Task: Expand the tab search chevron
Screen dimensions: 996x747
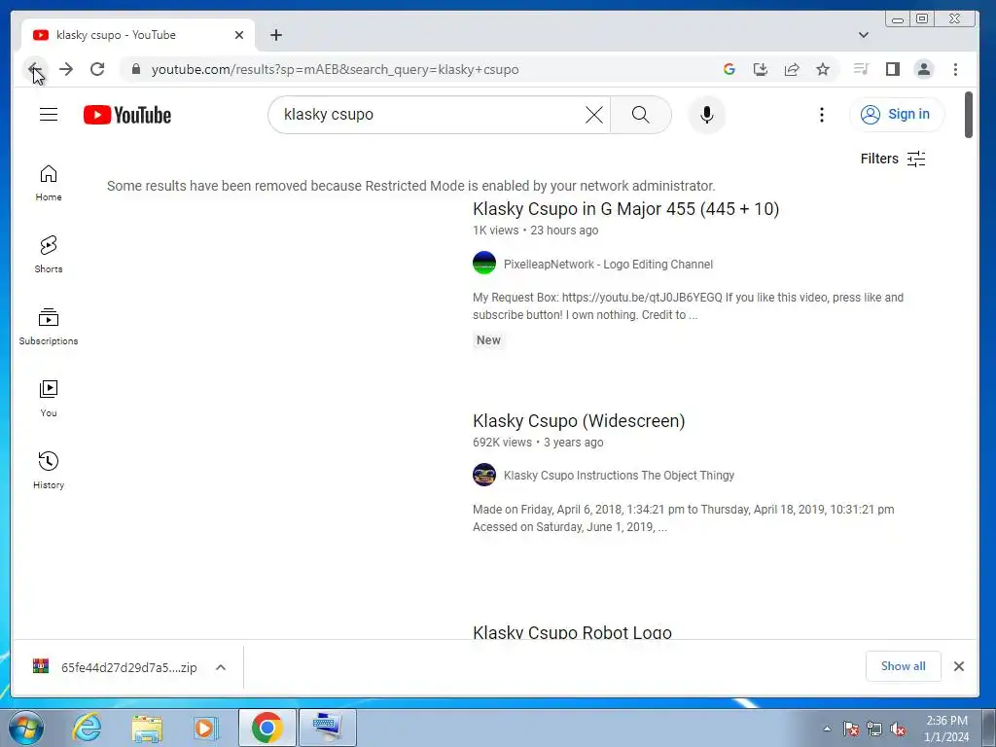Action: pyautogui.click(x=864, y=35)
